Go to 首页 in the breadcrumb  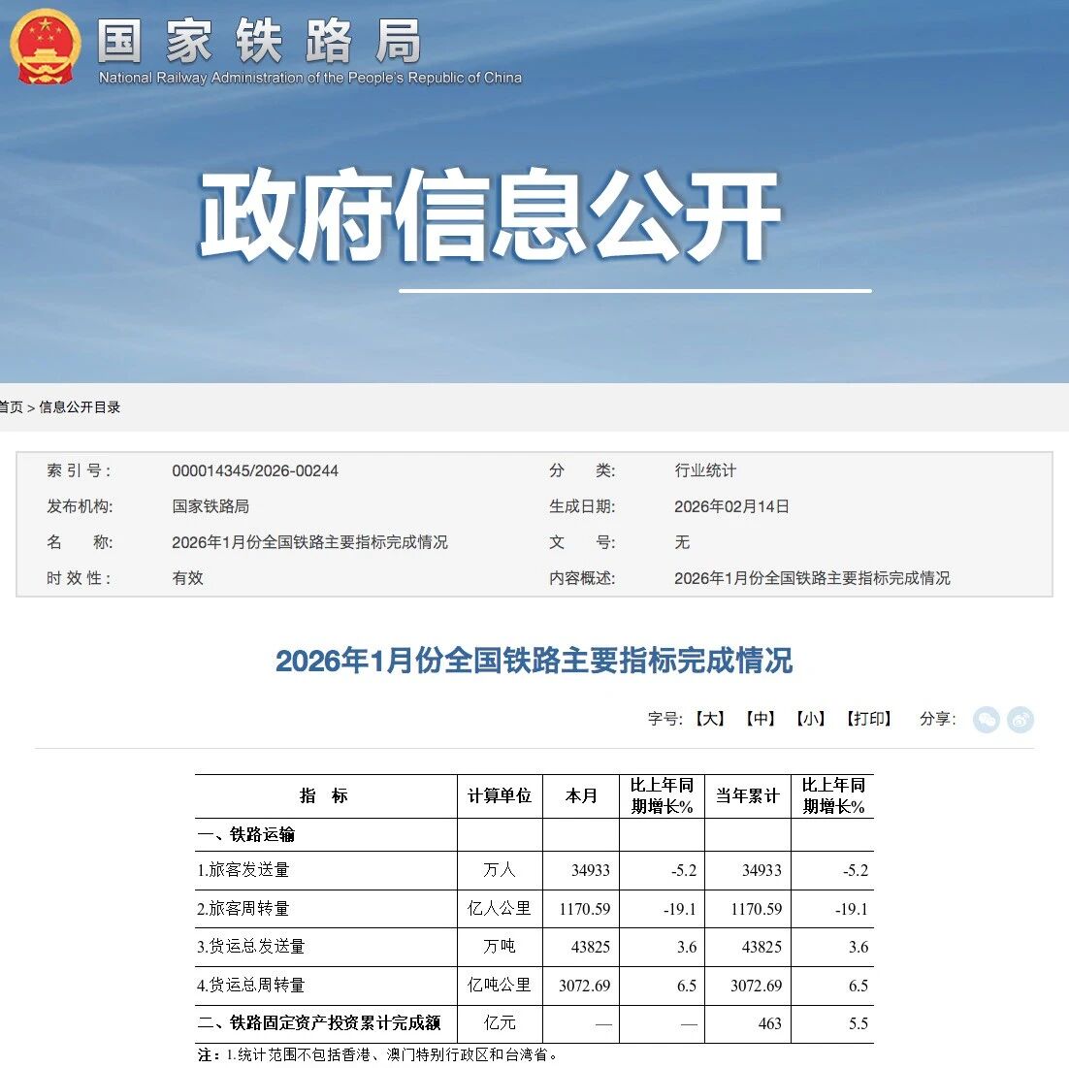point(11,407)
